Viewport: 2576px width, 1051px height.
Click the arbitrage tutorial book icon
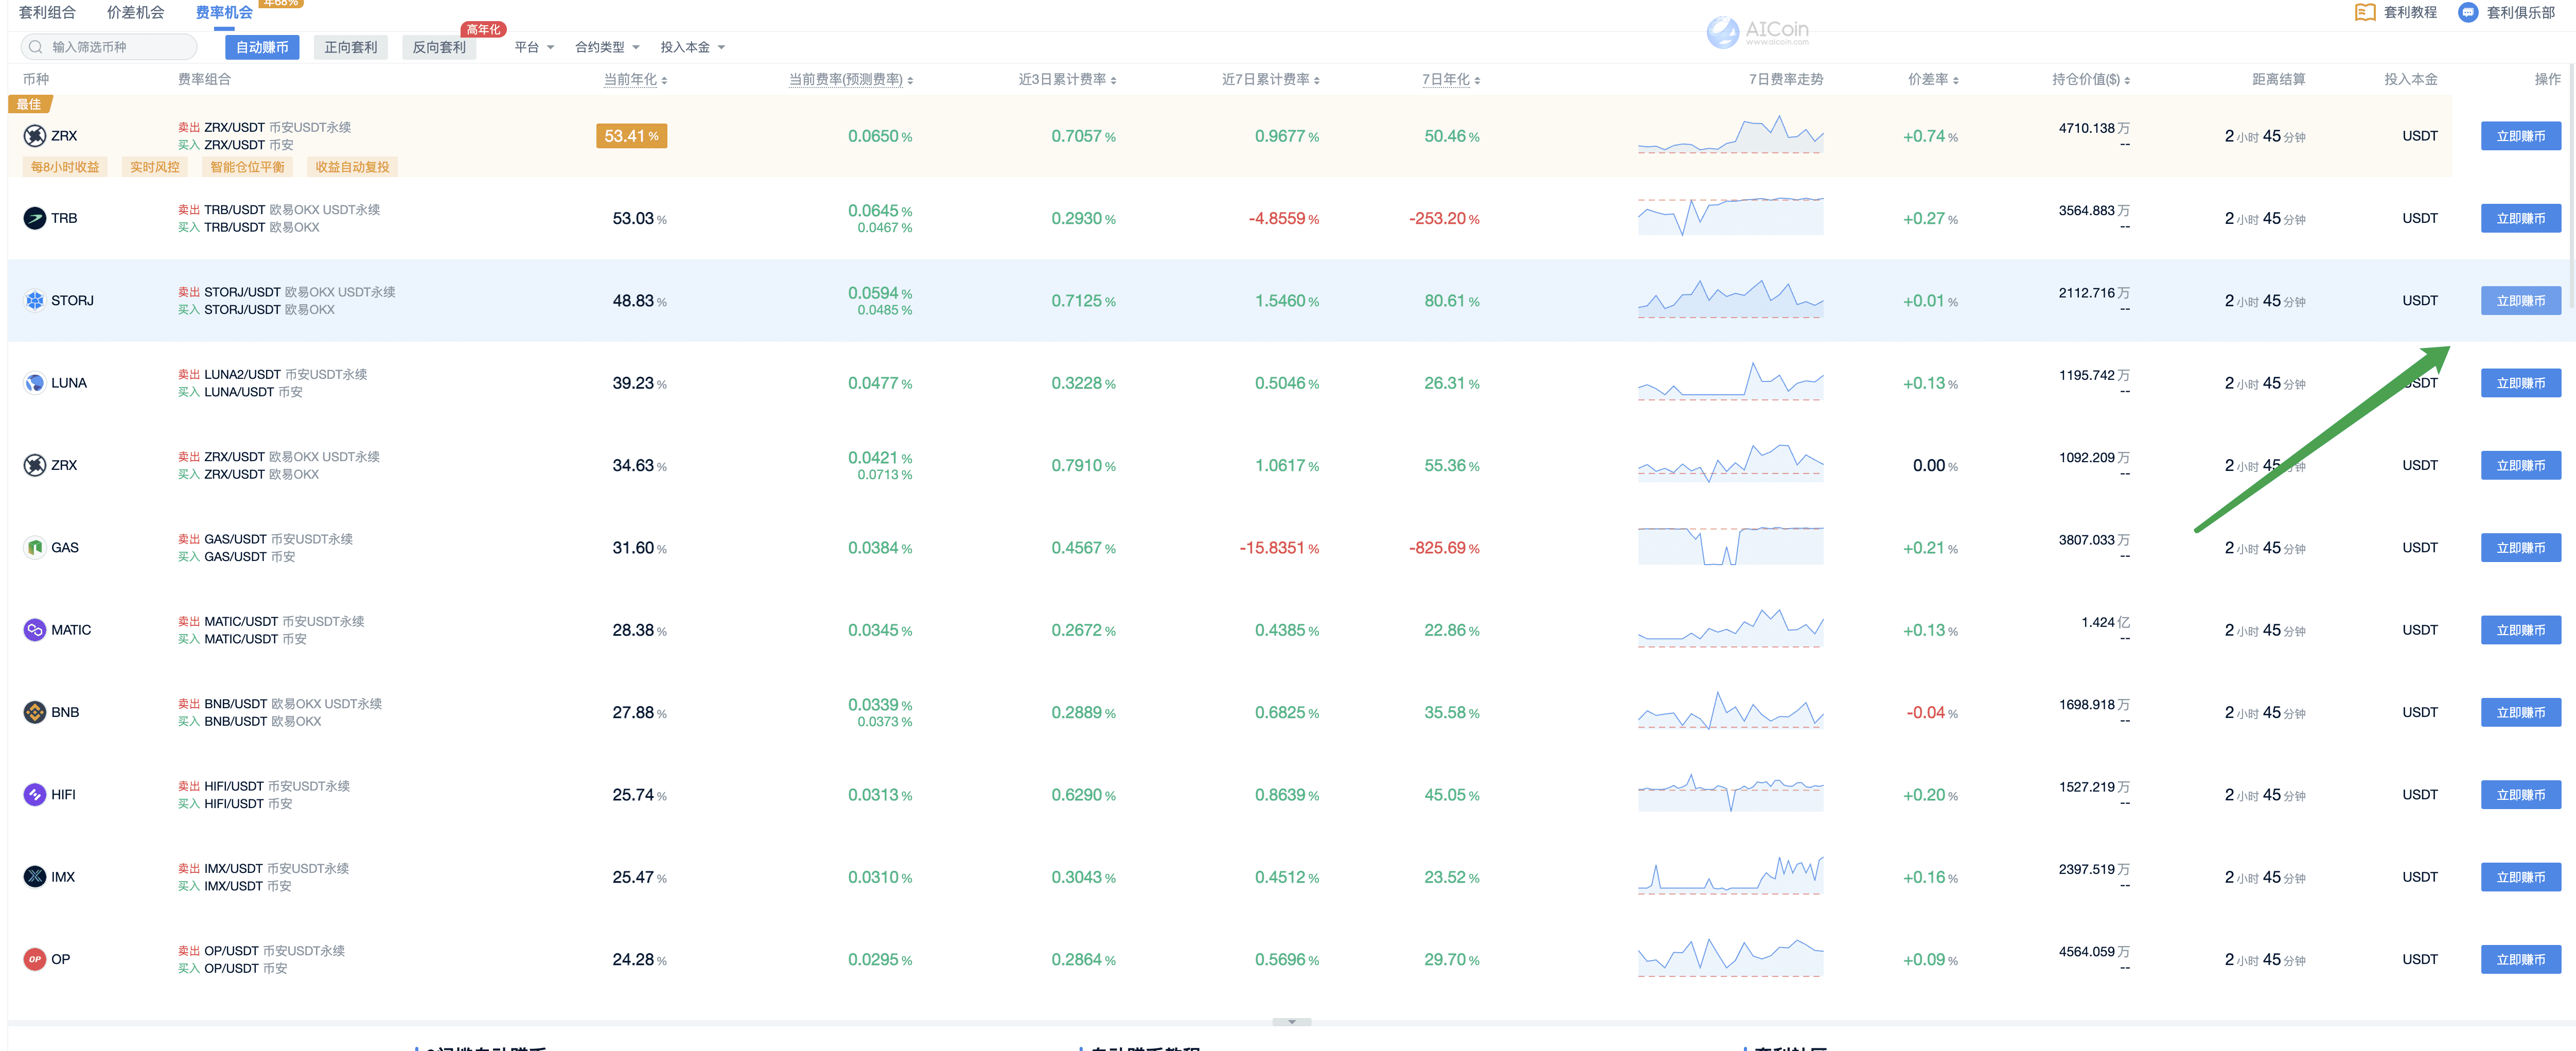(2365, 12)
